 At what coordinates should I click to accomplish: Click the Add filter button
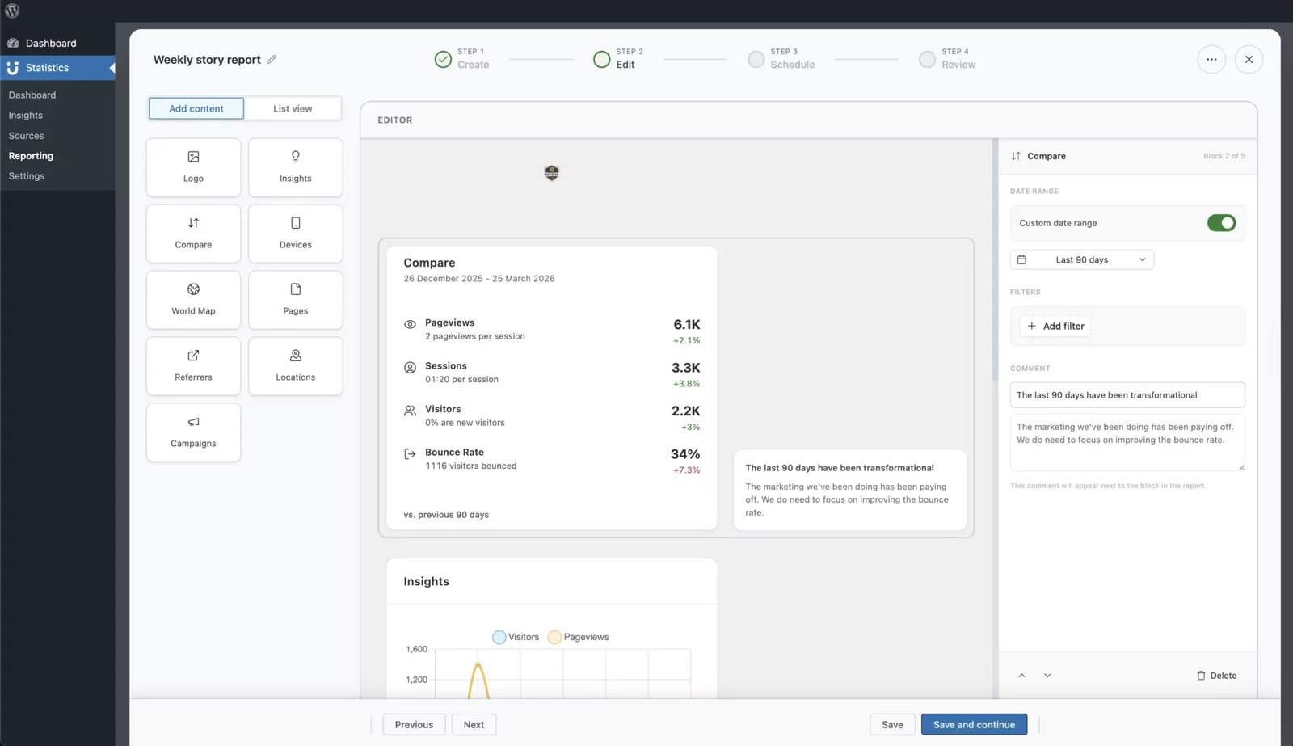(x=1055, y=327)
